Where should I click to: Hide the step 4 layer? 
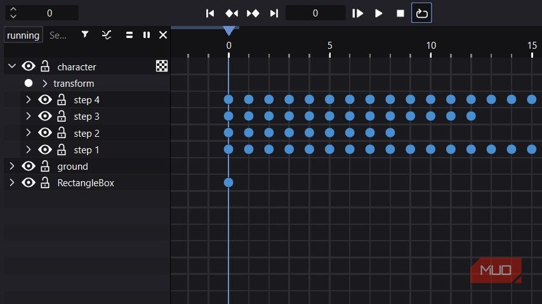pos(45,99)
